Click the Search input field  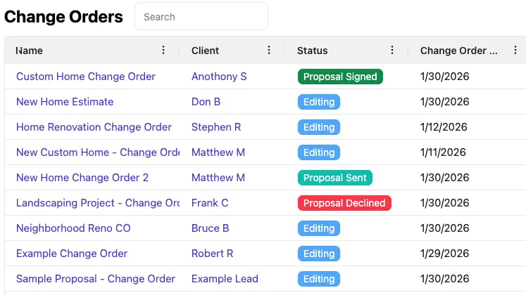click(201, 17)
